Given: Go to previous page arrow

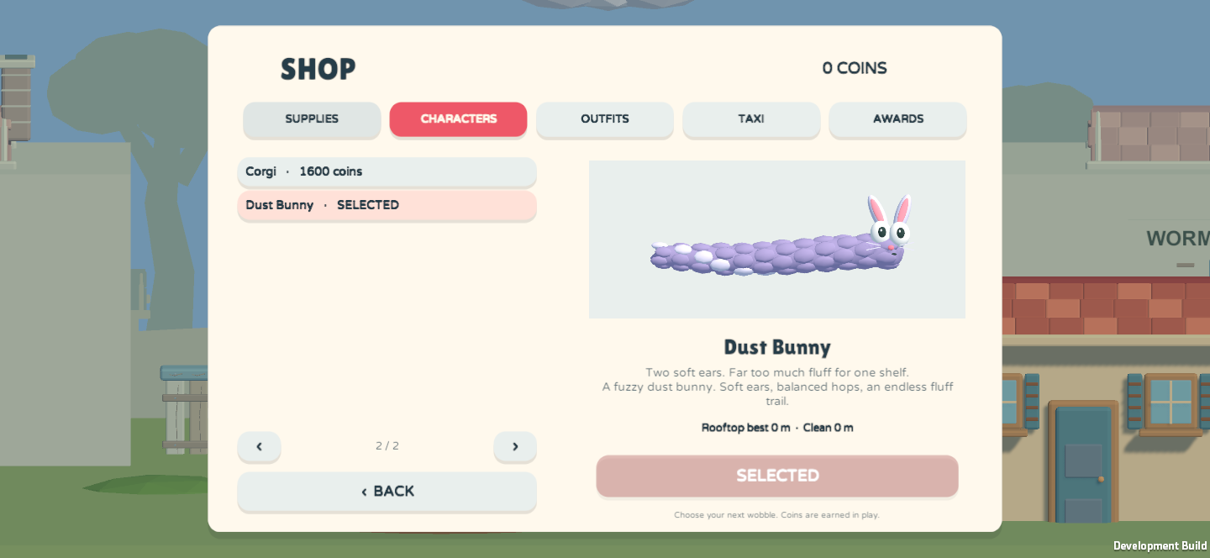Looking at the screenshot, I should [259, 446].
